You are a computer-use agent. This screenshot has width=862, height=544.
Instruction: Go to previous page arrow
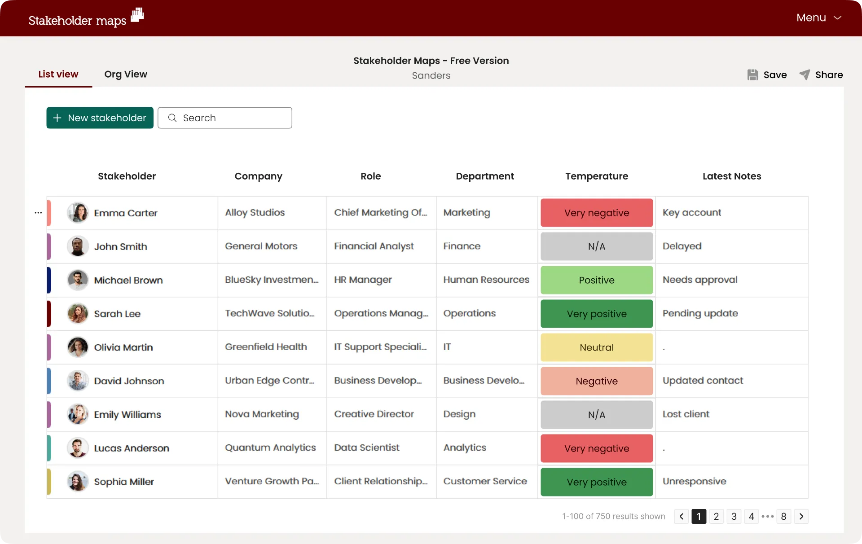coord(682,516)
